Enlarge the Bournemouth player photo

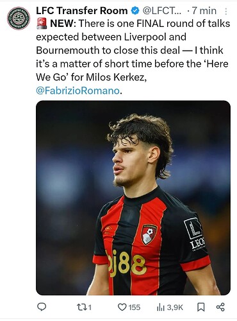pyautogui.click(x=133, y=198)
